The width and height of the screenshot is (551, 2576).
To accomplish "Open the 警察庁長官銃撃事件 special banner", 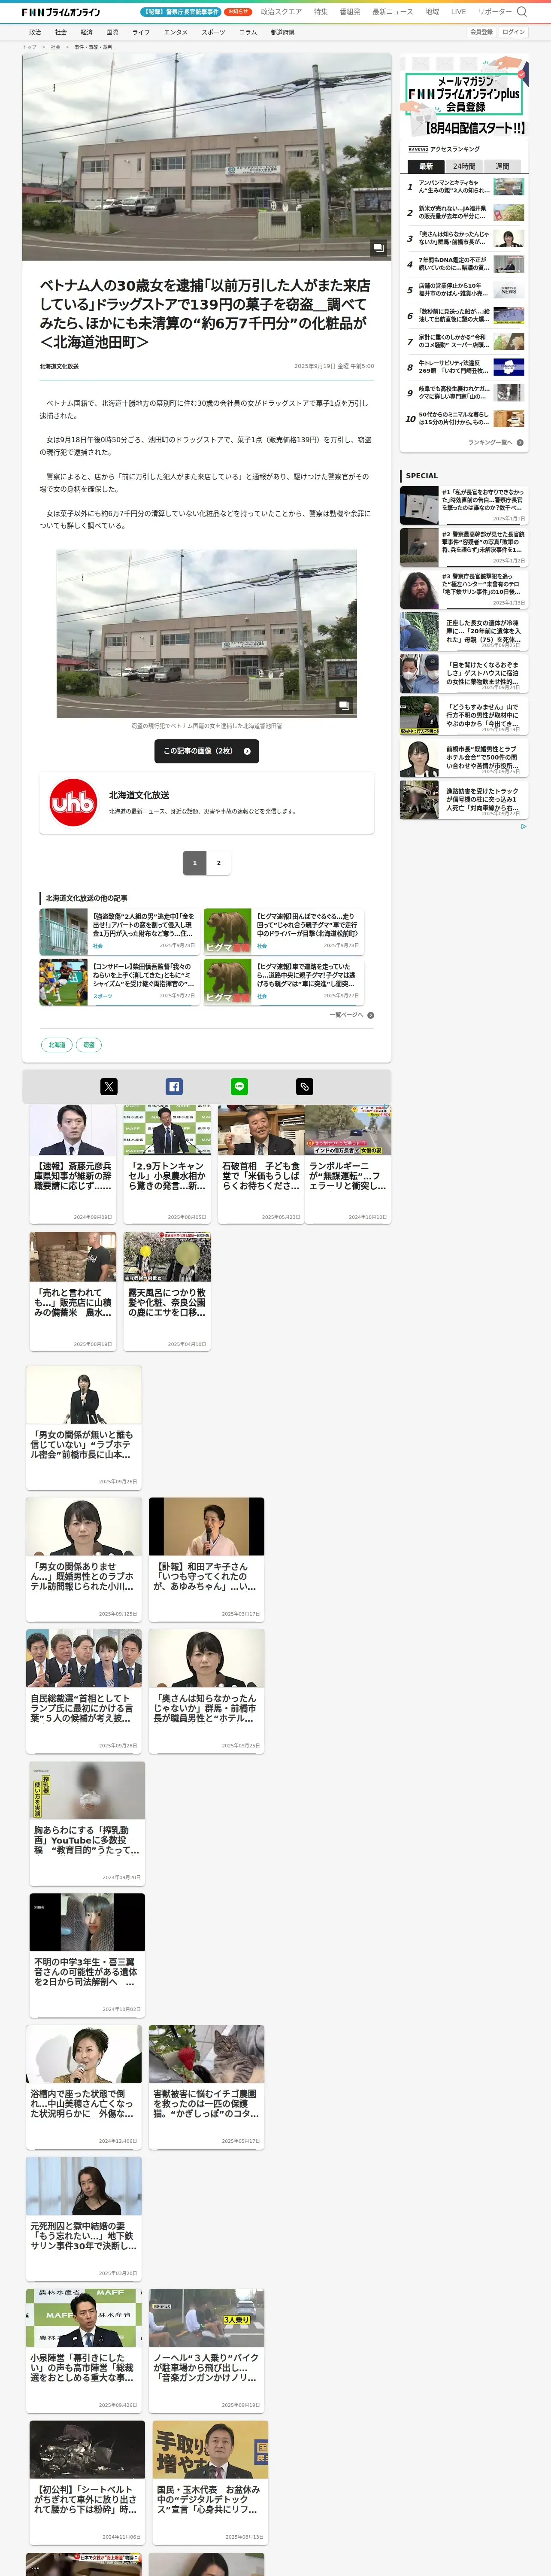I will tap(181, 12).
